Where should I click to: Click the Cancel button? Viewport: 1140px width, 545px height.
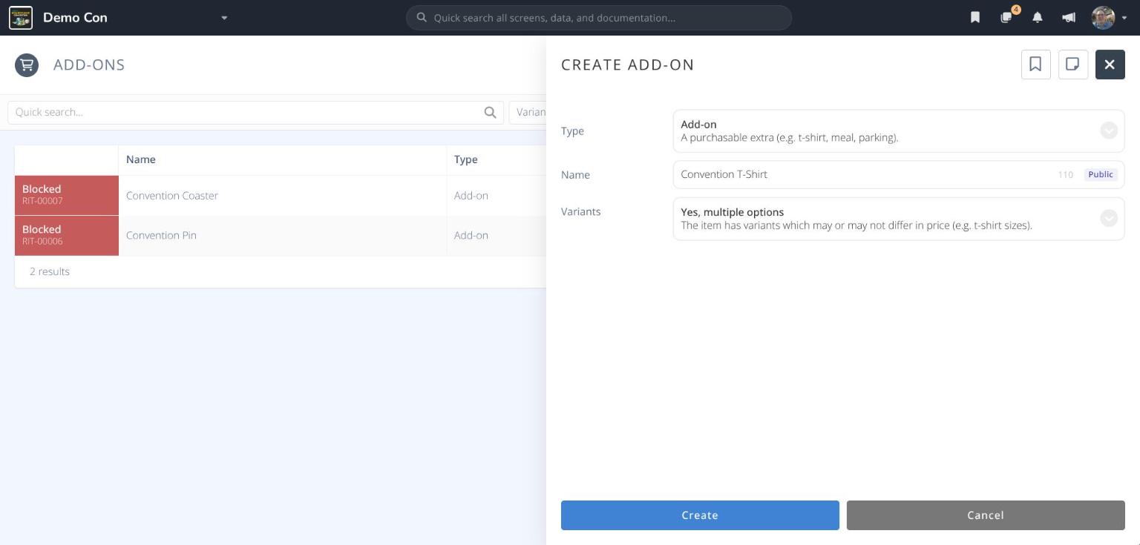986,515
